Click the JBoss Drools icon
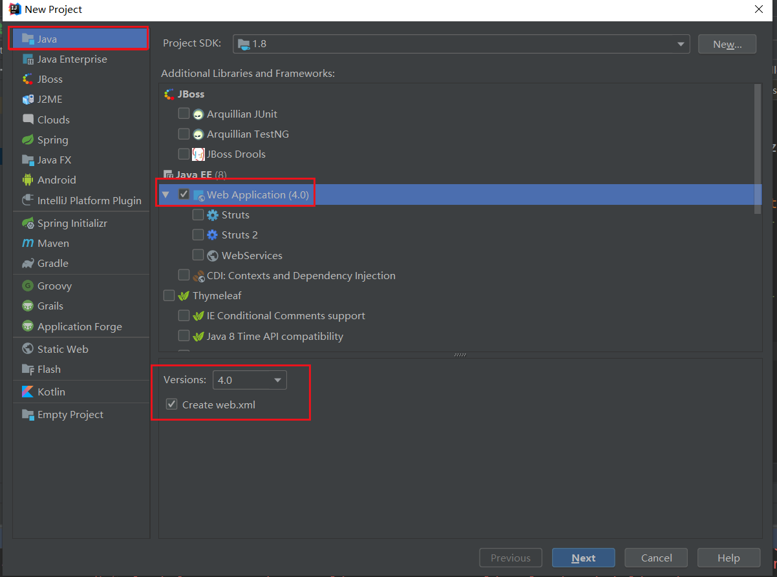 198,154
